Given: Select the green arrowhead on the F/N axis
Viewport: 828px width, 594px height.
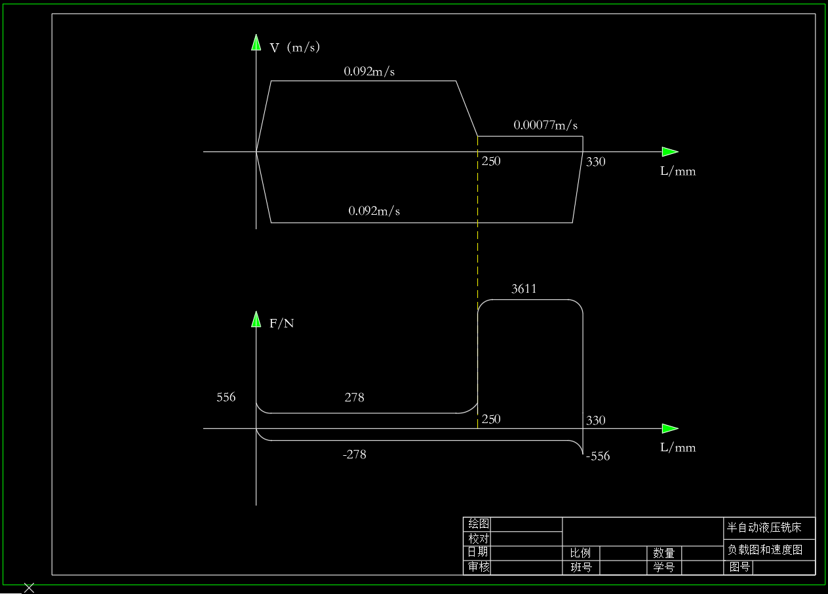Looking at the screenshot, I should [x=256, y=319].
